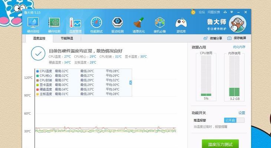This screenshot has width=271, height=148.
Task: Switch to the 节能降温 tab
Action: click(67, 38)
